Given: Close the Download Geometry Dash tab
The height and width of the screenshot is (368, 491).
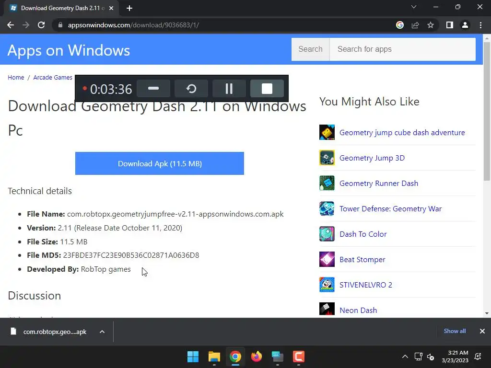Looking at the screenshot, I should pos(111,9).
